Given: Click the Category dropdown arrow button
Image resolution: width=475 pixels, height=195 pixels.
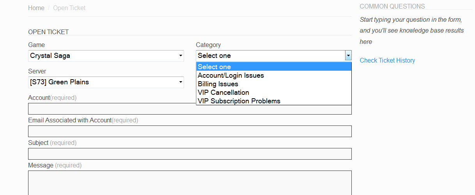Looking at the screenshot, I should pos(348,56).
